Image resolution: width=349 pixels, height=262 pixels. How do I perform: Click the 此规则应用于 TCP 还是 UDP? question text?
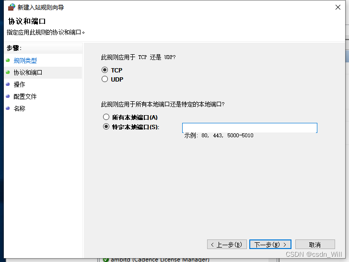point(138,57)
